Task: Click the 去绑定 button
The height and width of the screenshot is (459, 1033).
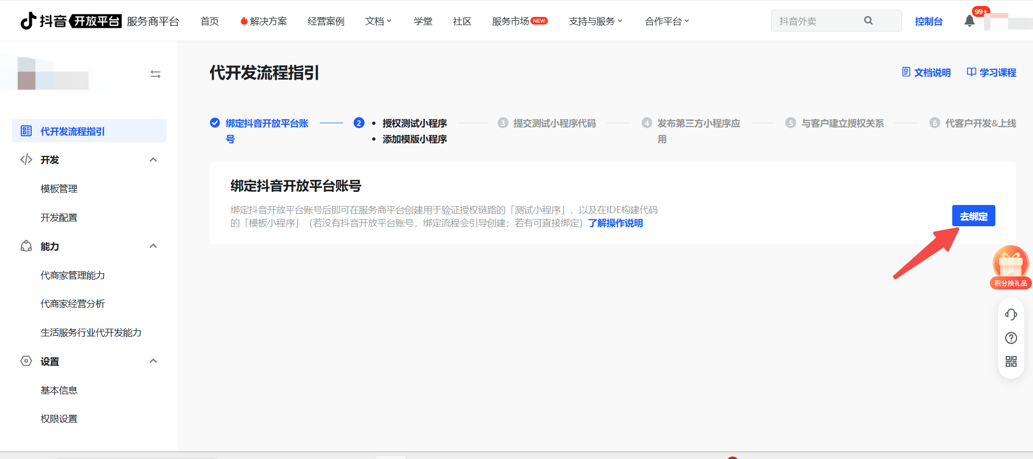Action: pyautogui.click(x=974, y=216)
